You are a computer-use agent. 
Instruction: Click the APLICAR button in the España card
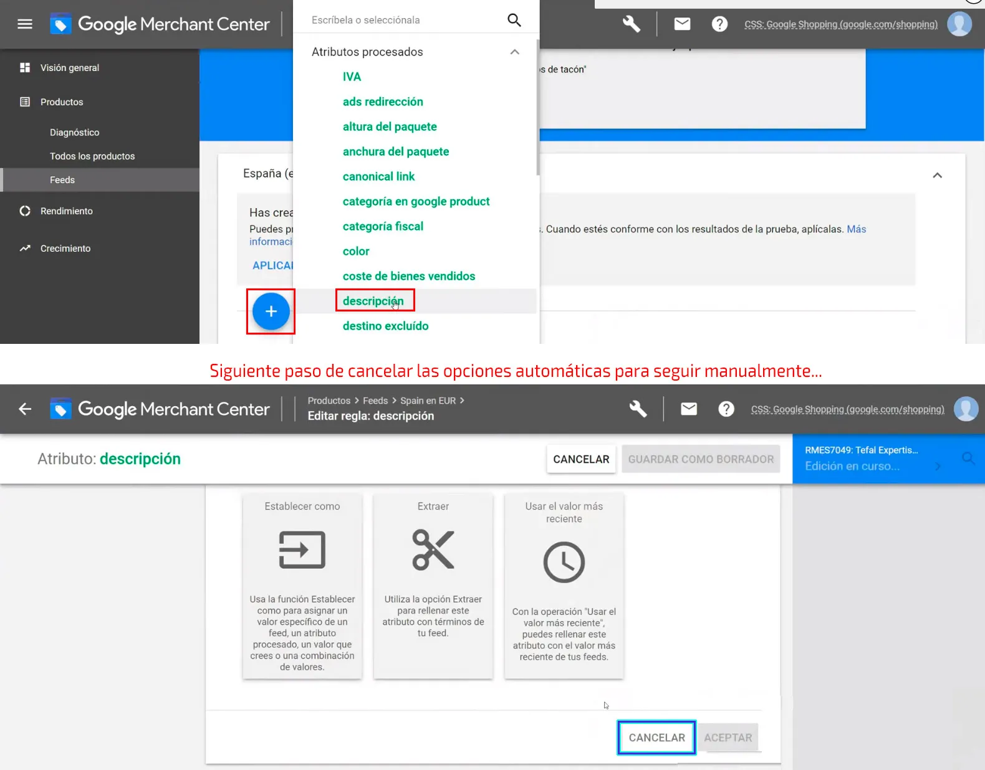click(273, 265)
